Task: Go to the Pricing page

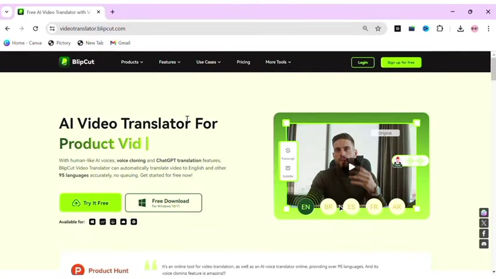Action: (x=243, y=62)
